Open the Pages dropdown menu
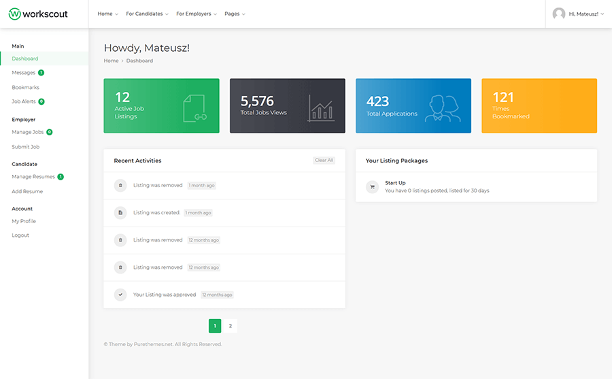The height and width of the screenshot is (379, 612). [235, 14]
